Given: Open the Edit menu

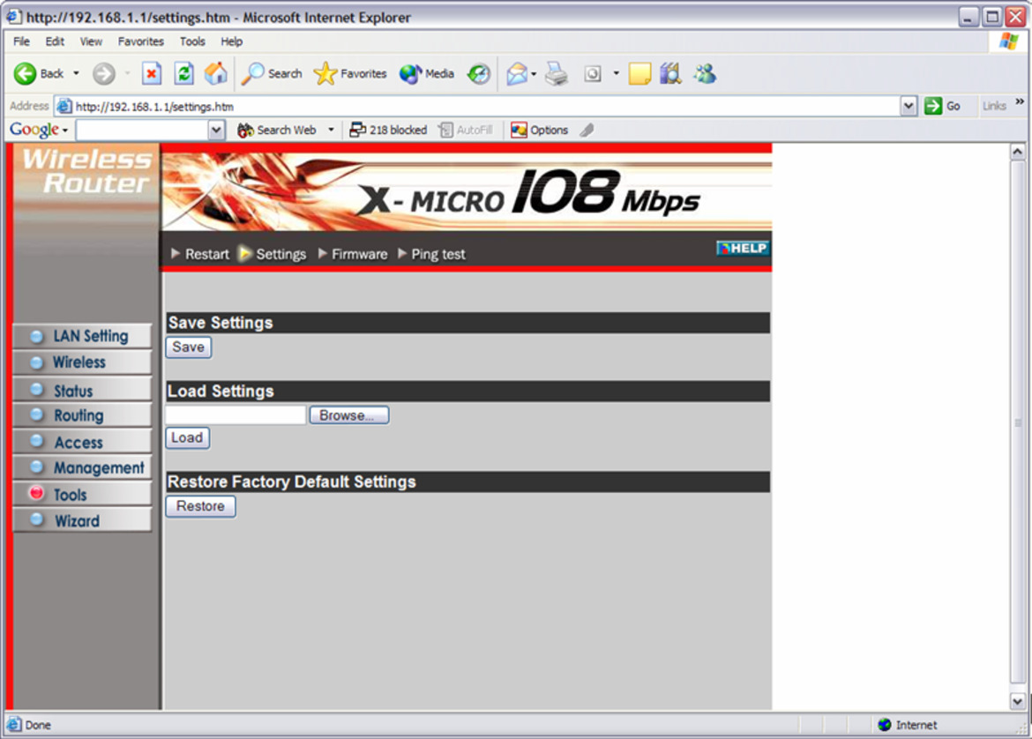Looking at the screenshot, I should click(55, 41).
